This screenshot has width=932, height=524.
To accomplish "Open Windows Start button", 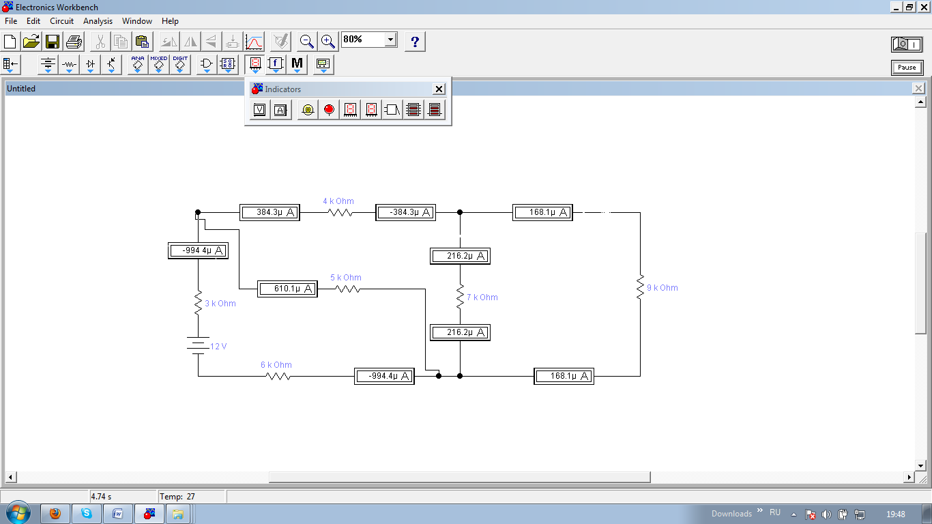I will (x=18, y=513).
